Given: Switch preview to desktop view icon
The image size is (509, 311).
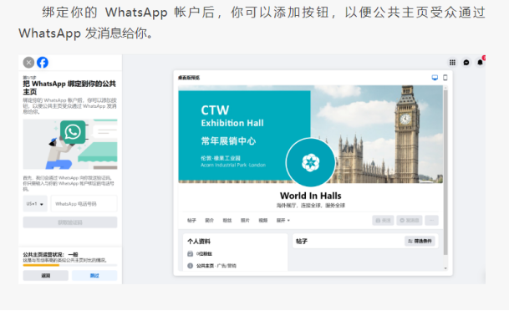Looking at the screenshot, I should [x=435, y=78].
